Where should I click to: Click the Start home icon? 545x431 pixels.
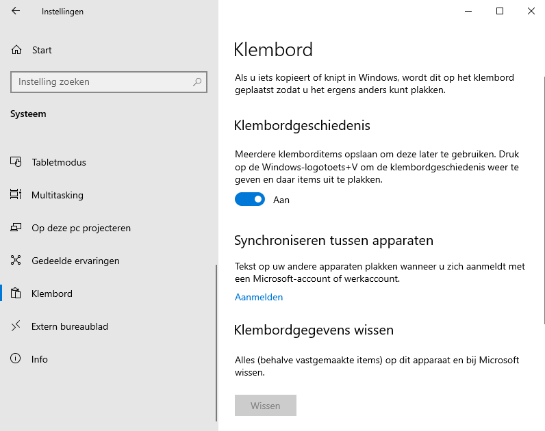point(16,50)
